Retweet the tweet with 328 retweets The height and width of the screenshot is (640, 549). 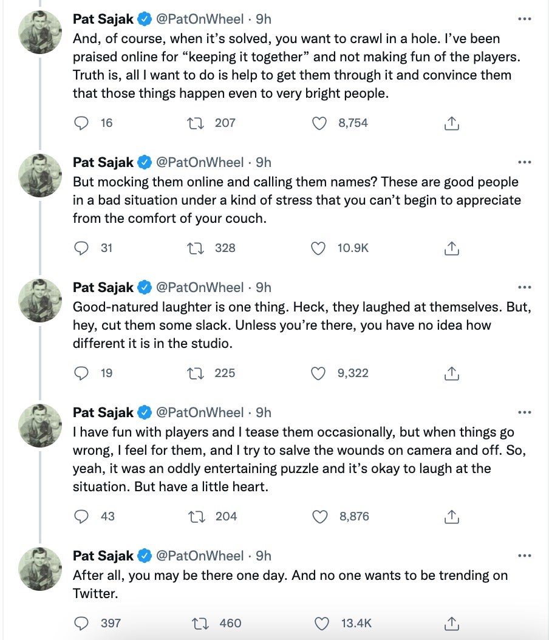coord(197,248)
